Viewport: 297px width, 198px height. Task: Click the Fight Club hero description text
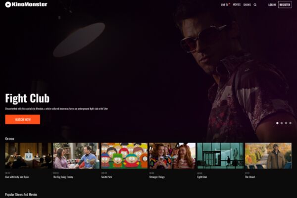tap(56, 109)
